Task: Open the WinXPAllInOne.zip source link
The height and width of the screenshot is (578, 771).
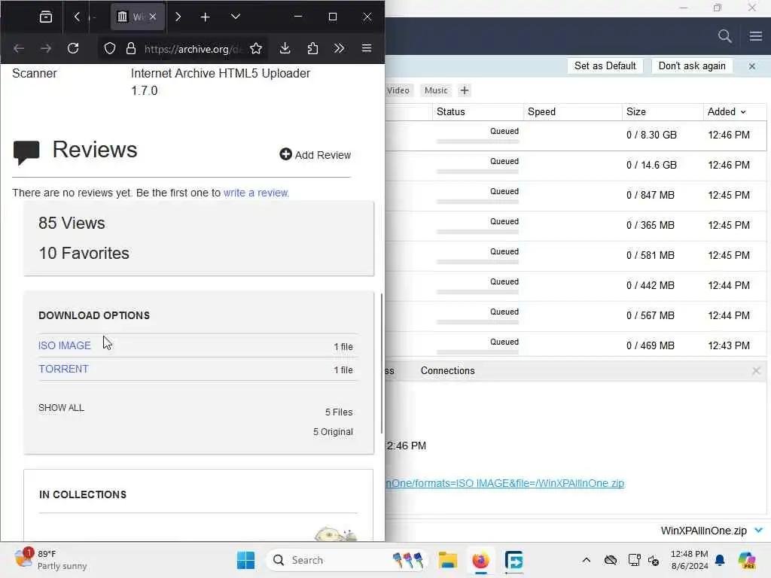Action: click(x=504, y=483)
